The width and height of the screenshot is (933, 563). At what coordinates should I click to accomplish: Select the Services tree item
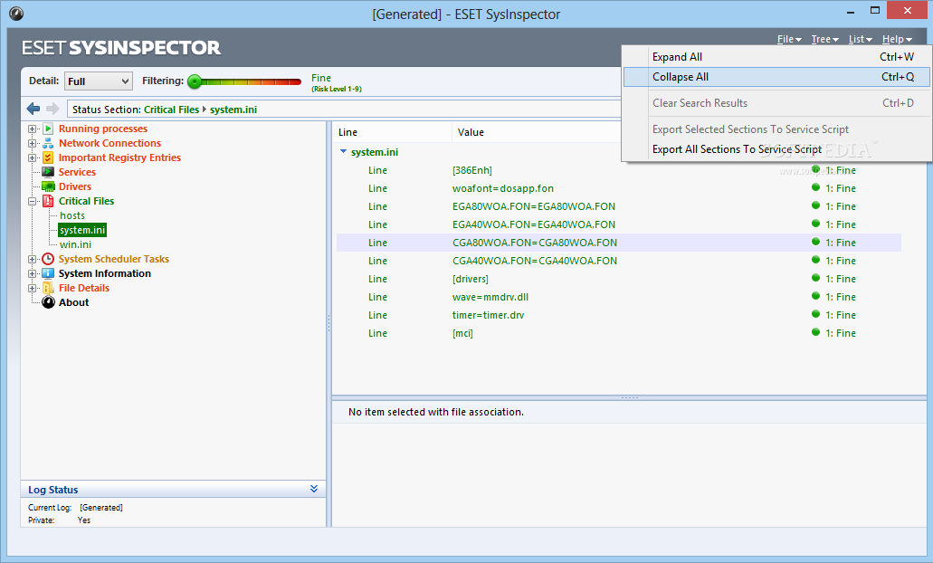click(x=77, y=172)
